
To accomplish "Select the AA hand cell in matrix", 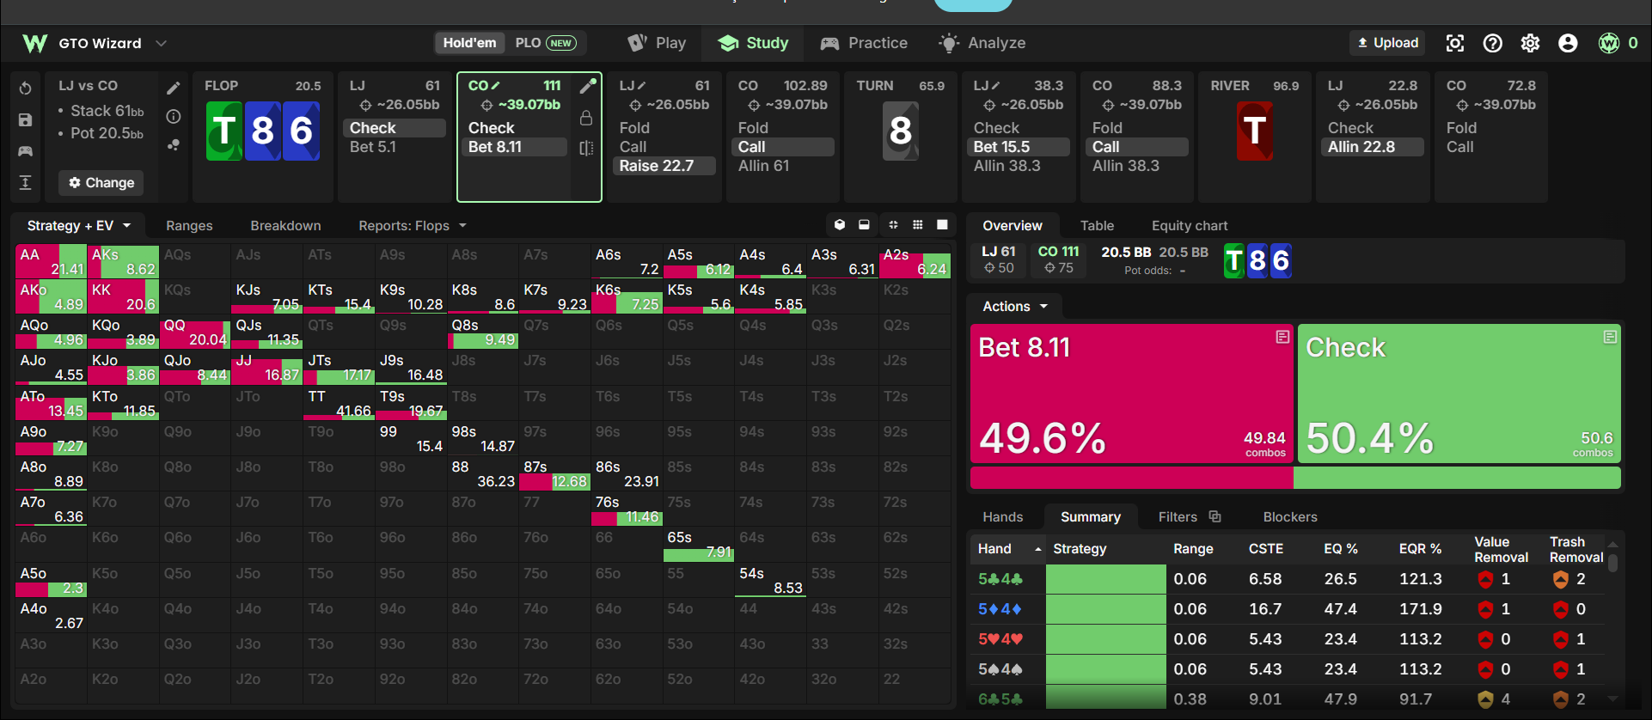I will point(51,261).
